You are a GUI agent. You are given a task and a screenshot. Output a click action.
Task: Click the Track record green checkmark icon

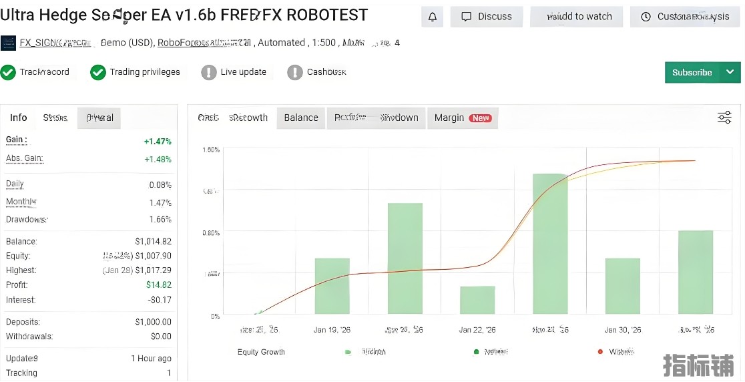click(8, 72)
